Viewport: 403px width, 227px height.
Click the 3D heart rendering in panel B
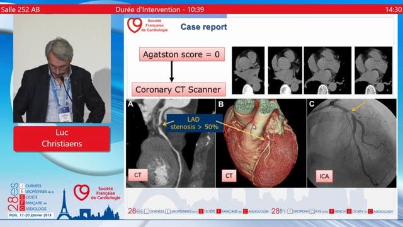pos(261,143)
